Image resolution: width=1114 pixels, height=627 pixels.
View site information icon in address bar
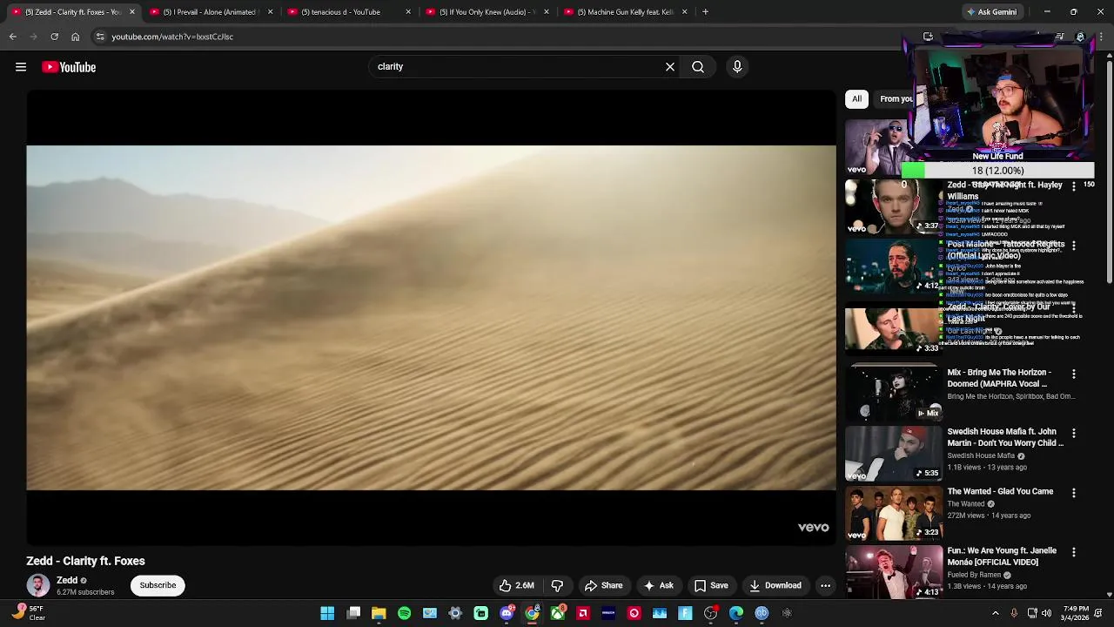point(100,37)
